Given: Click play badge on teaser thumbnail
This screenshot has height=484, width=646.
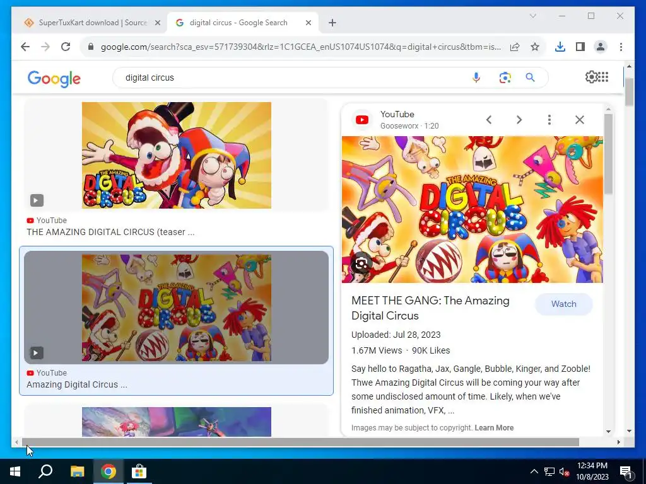Looking at the screenshot, I should coord(37,200).
